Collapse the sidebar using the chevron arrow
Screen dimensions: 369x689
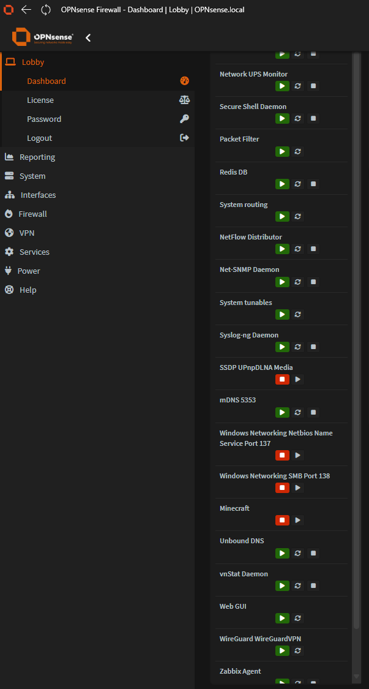click(88, 38)
